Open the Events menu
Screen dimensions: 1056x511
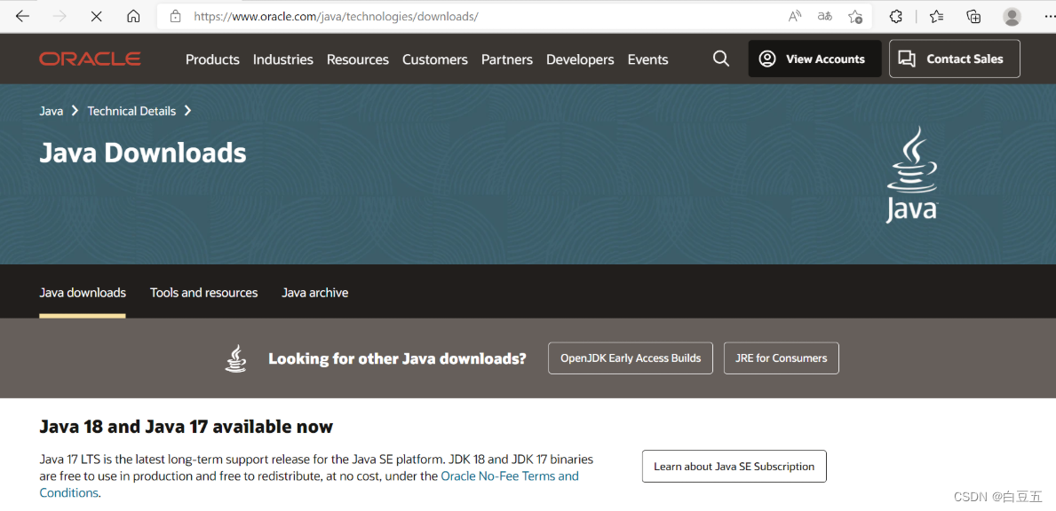pos(647,59)
